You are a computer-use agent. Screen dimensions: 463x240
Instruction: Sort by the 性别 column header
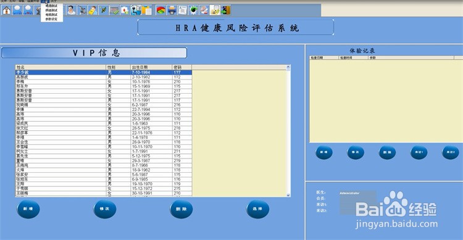pos(118,67)
